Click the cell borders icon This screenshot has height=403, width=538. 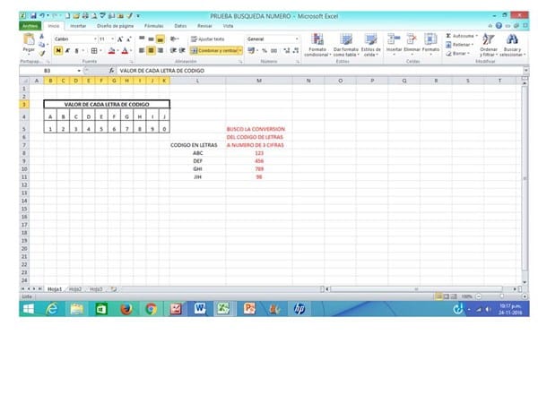[94, 51]
